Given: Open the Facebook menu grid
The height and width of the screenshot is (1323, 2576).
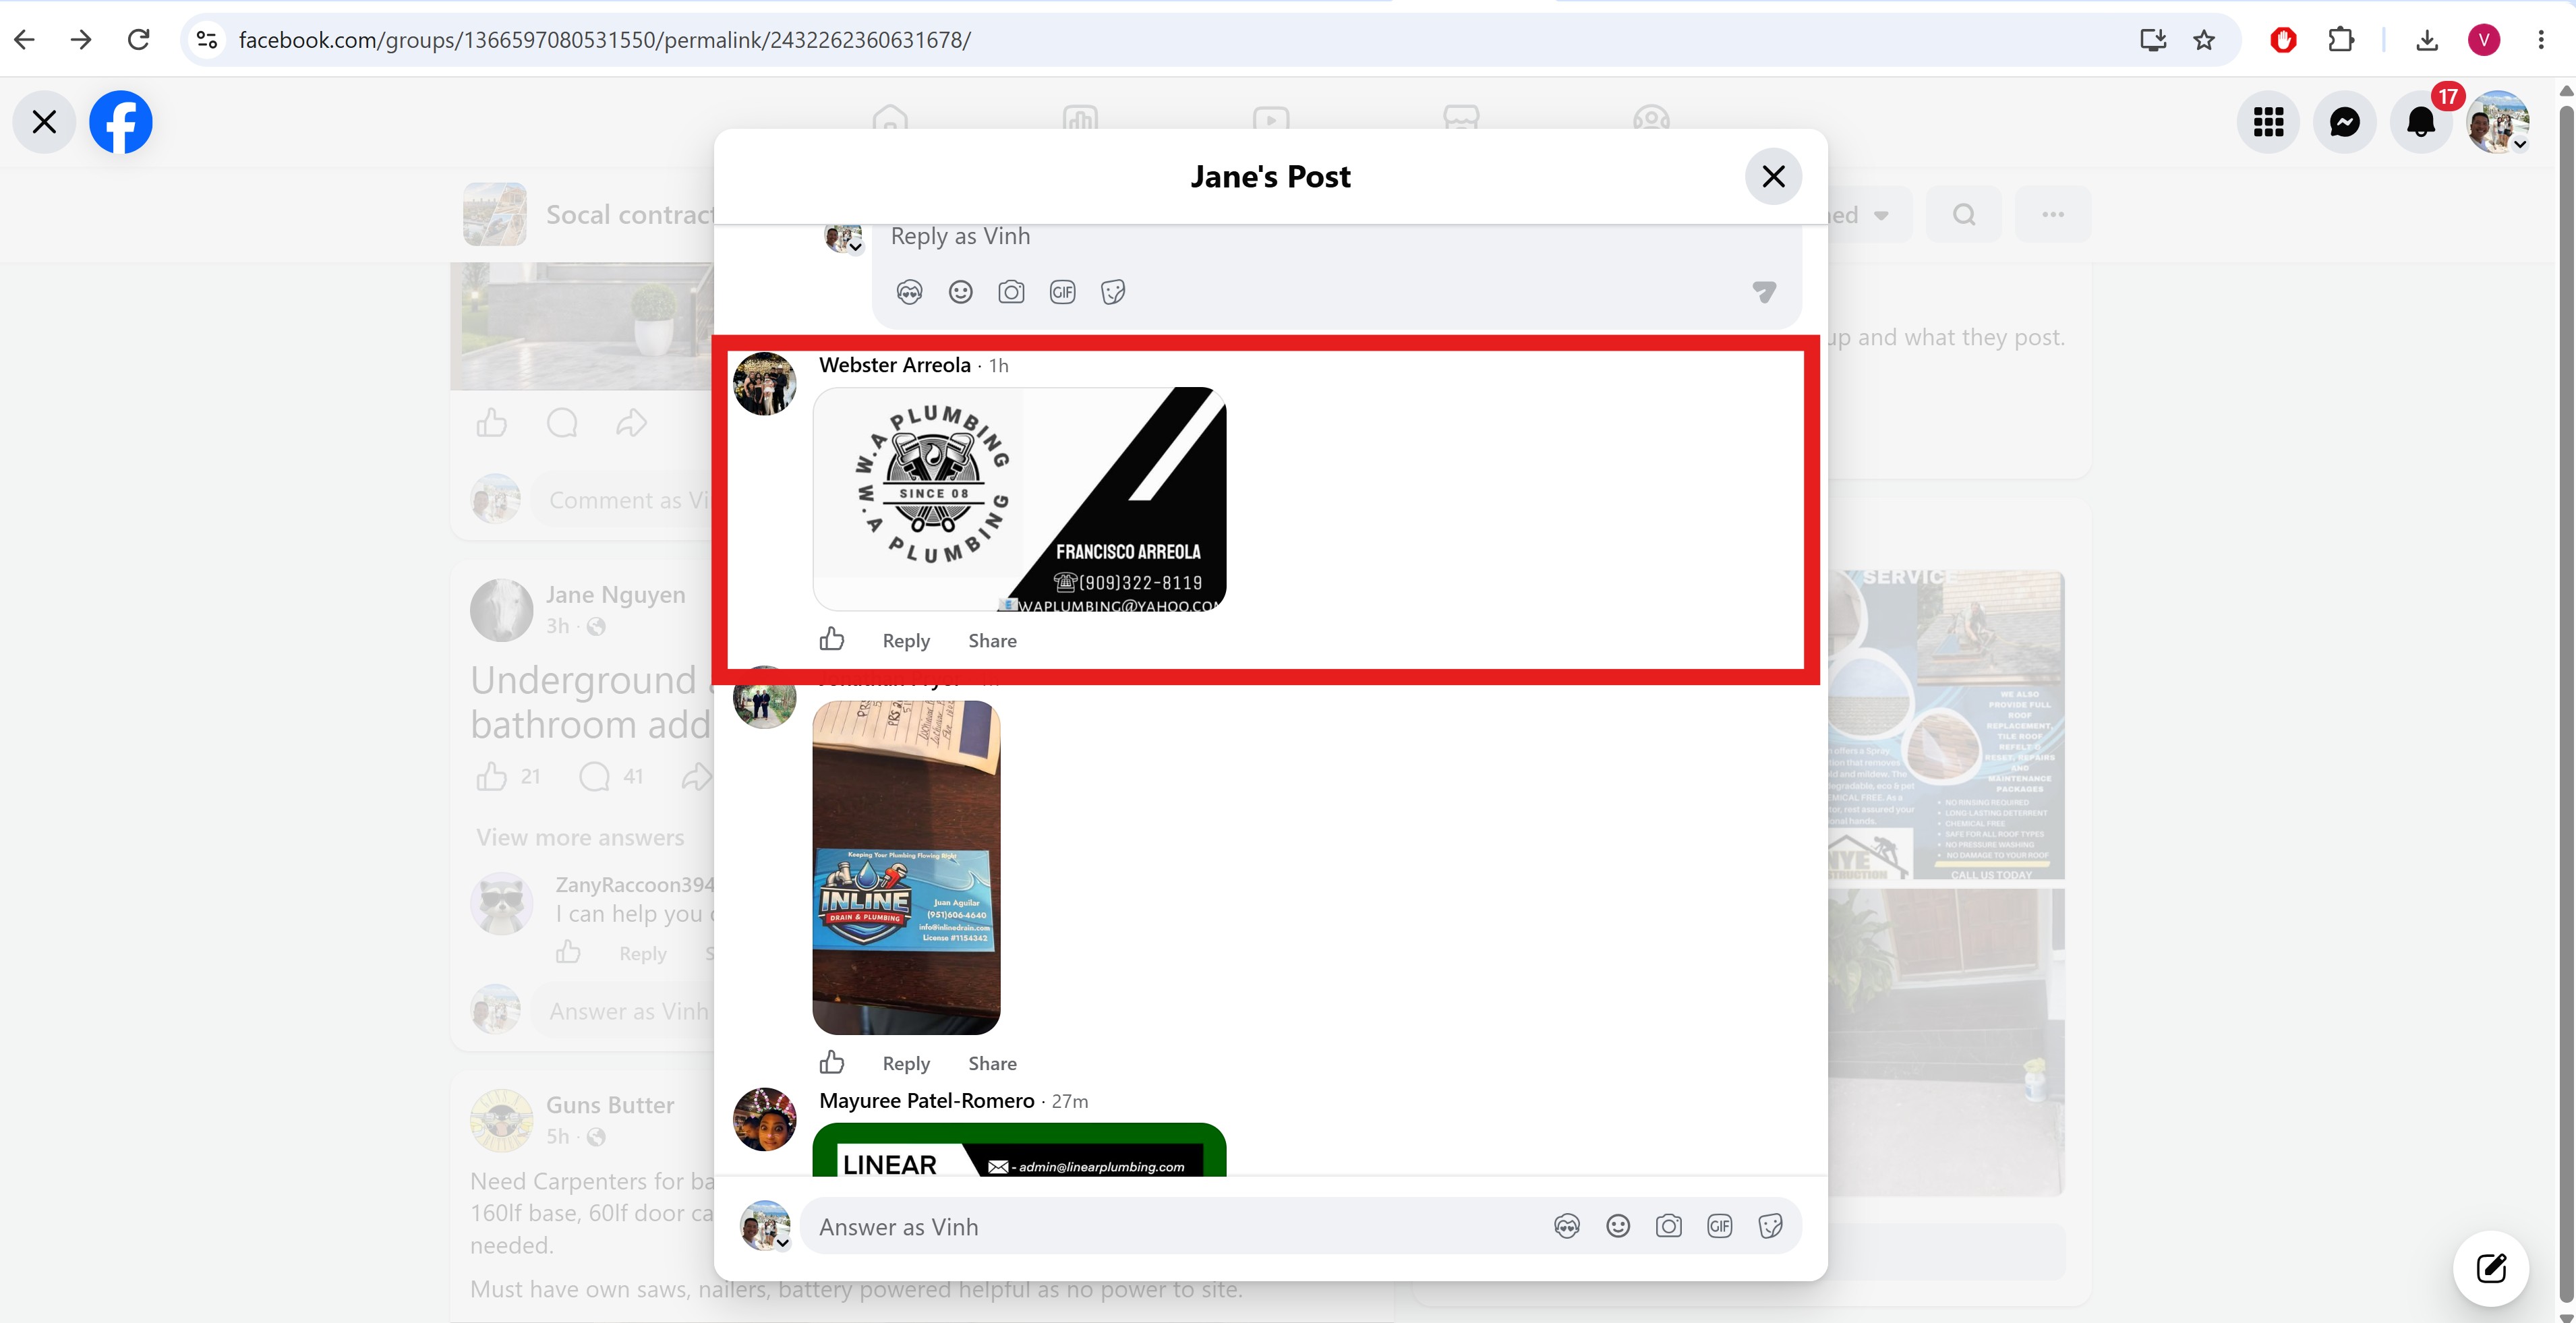Looking at the screenshot, I should [x=2268, y=122].
